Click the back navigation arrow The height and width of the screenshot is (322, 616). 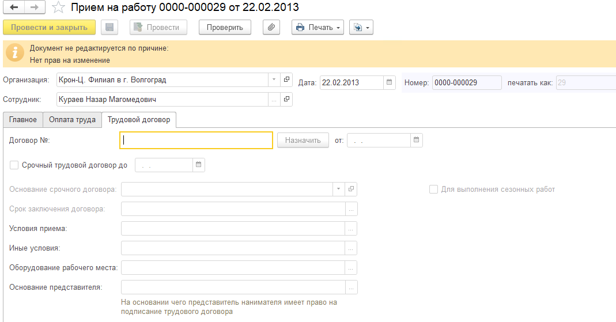click(14, 7)
